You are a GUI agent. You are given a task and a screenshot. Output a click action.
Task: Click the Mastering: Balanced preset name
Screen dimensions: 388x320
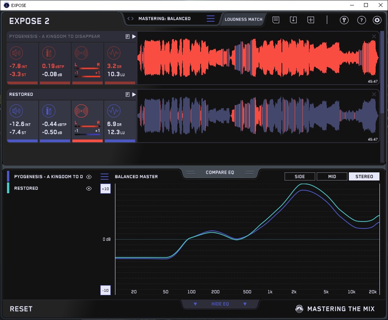[165, 19]
